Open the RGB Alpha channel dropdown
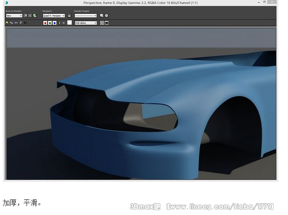The image size is (288, 215). (x=86, y=23)
